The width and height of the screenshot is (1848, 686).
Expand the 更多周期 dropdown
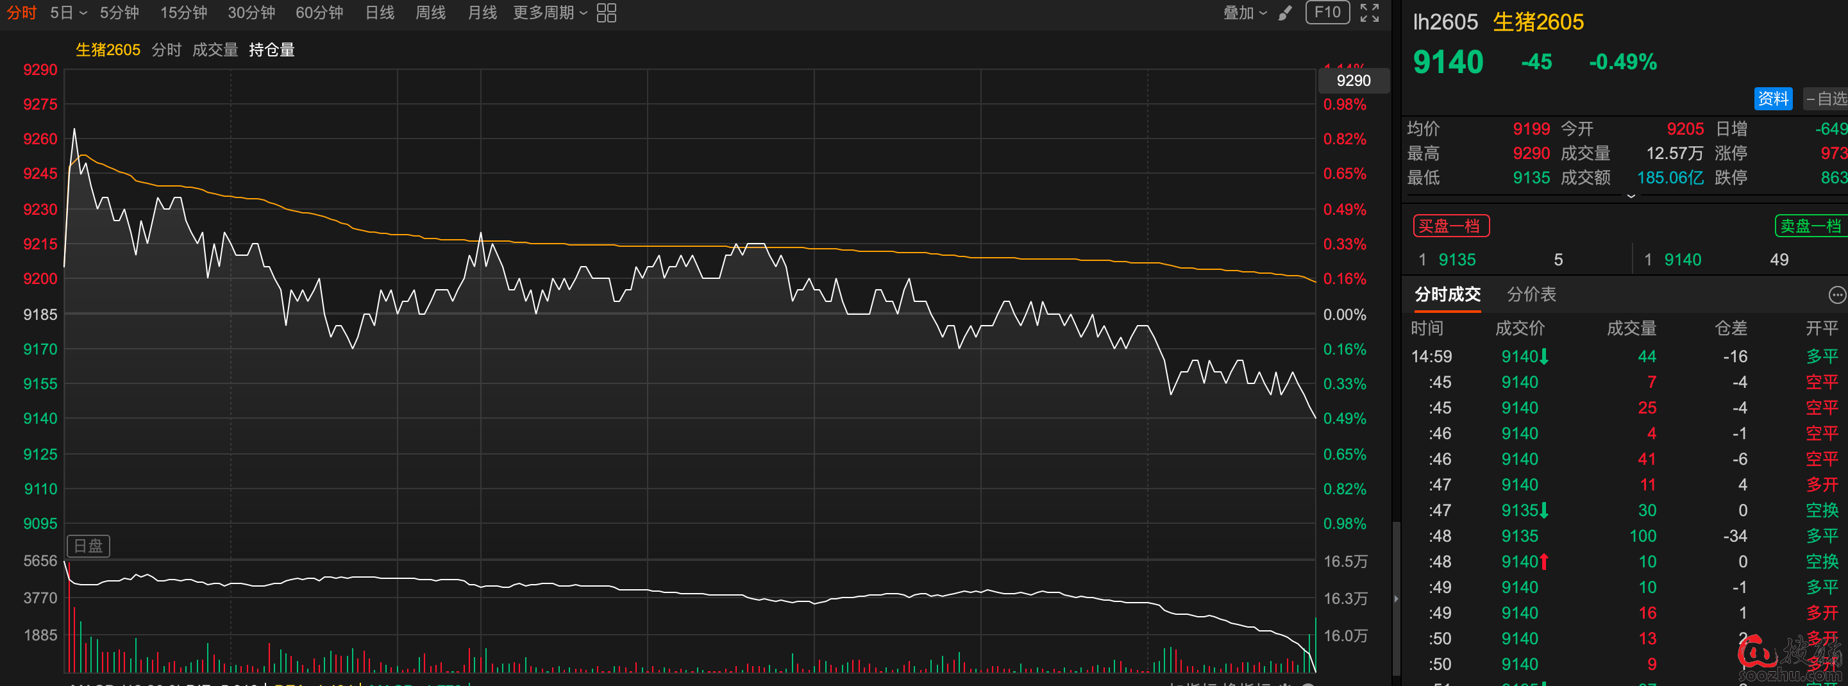point(550,13)
